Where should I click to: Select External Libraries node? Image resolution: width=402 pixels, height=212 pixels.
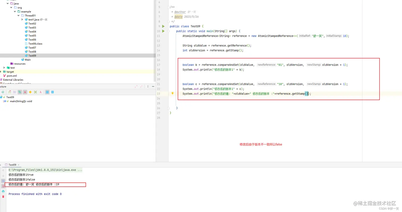[x=13, y=80]
